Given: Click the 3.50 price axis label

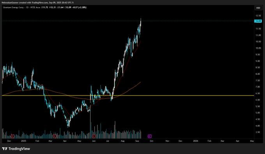Looking at the screenshot, I should [258, 132].
